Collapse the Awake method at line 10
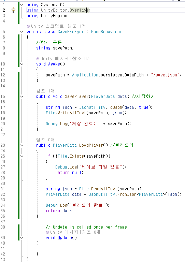This screenshot has height=263, width=185. (x=22, y=64)
